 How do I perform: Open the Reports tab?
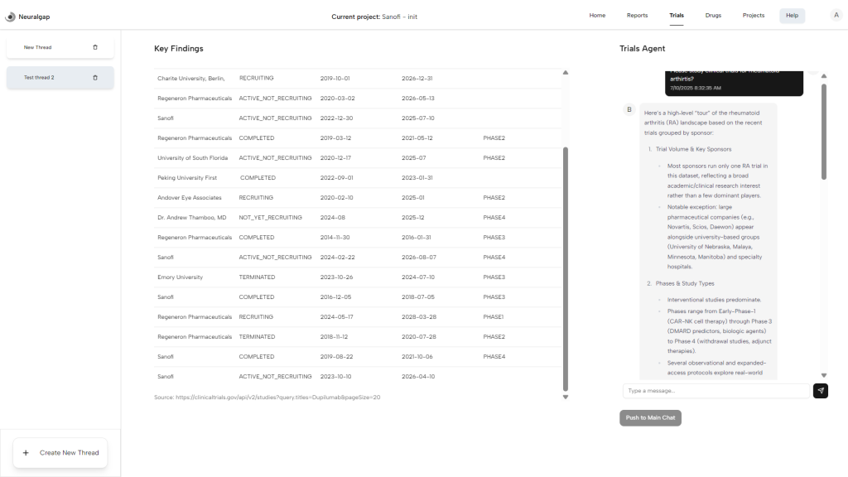(637, 15)
